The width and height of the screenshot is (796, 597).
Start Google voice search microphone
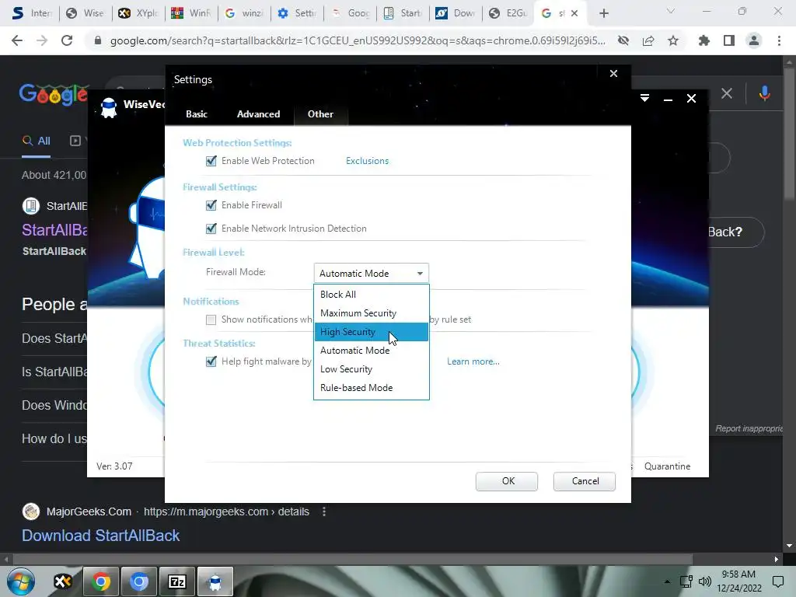(765, 93)
